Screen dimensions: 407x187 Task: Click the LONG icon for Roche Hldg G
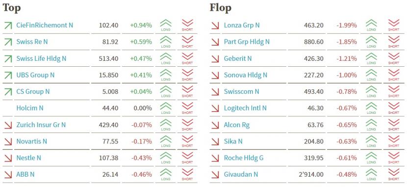[x=371, y=158]
